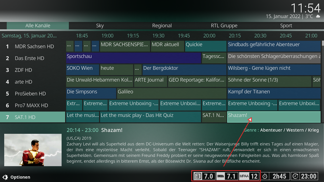Click the 23:00 end time value
The height and width of the screenshot is (182, 324).
pyautogui.click(x=308, y=176)
